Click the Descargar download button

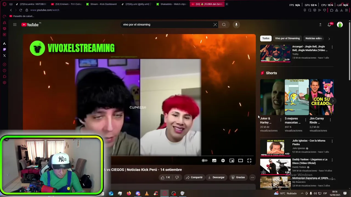point(216,177)
